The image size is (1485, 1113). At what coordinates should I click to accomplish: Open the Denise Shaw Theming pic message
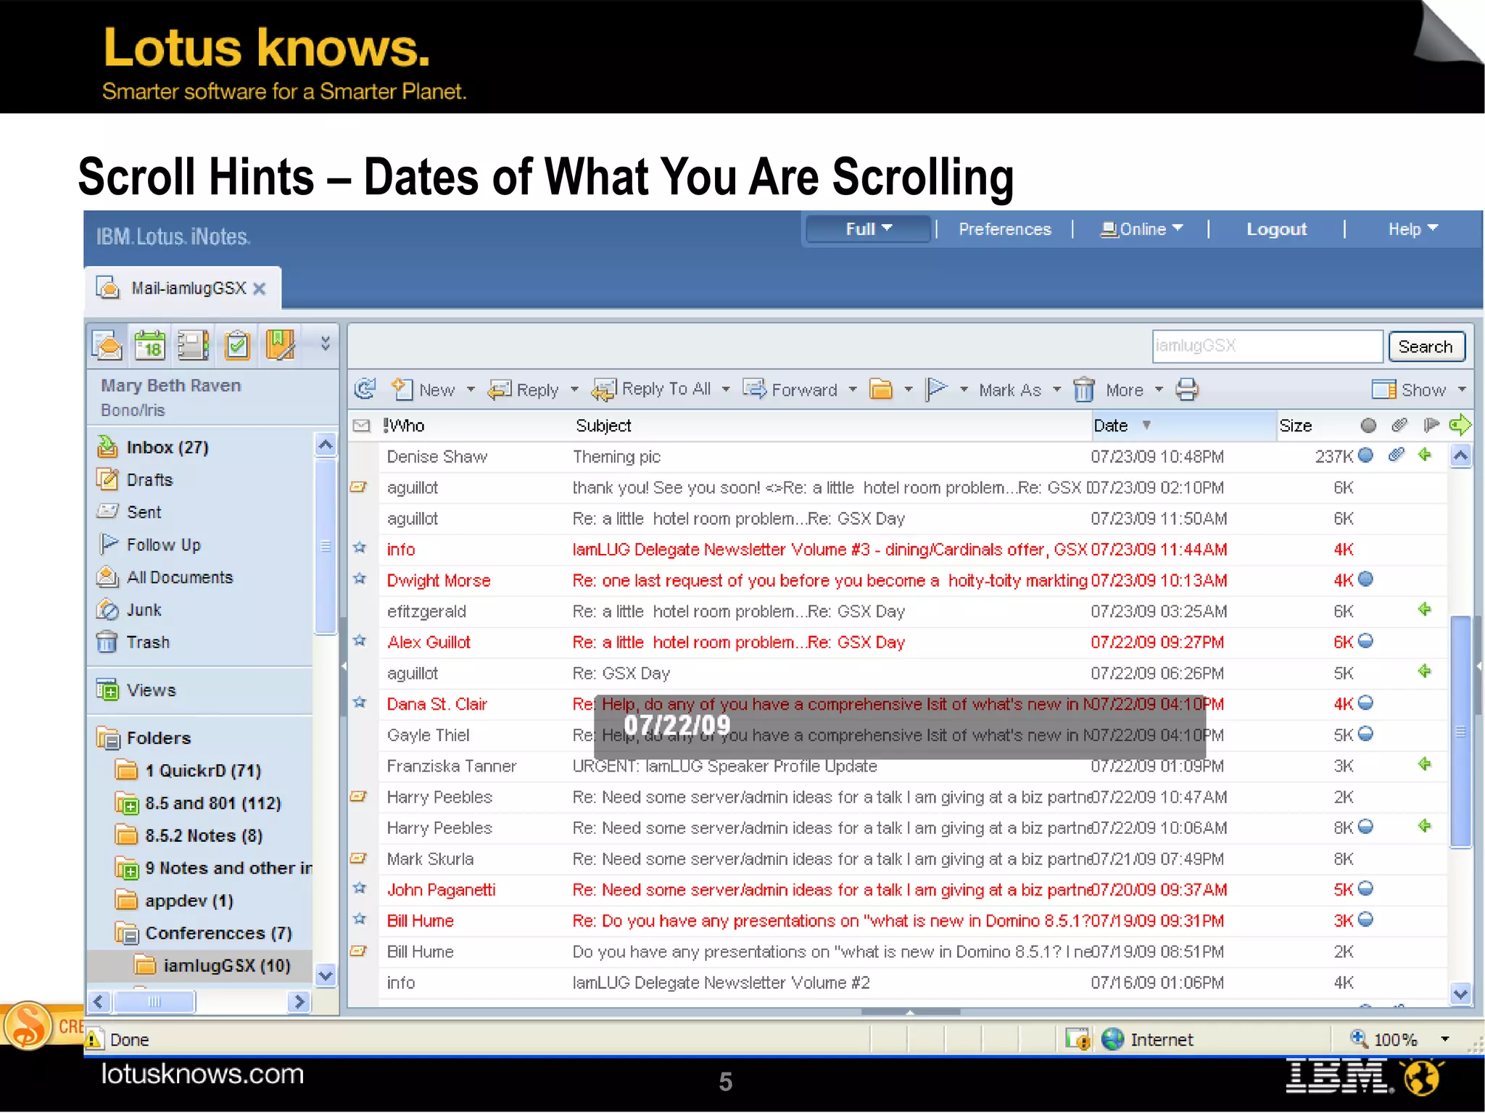tap(898, 457)
